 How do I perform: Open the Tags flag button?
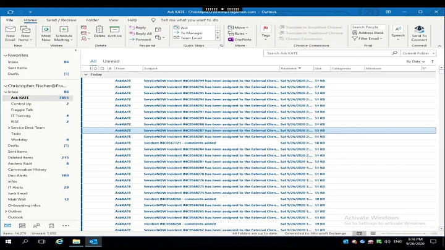(266, 32)
